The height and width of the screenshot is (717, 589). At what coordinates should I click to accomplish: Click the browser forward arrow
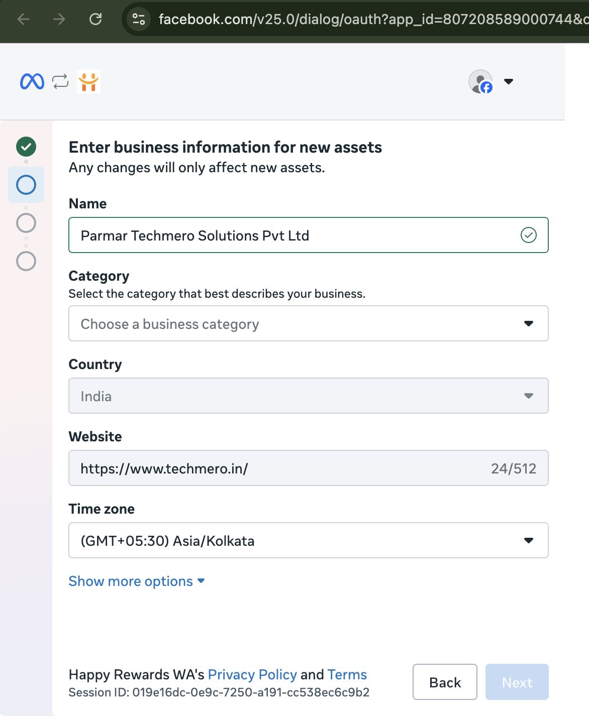(59, 19)
